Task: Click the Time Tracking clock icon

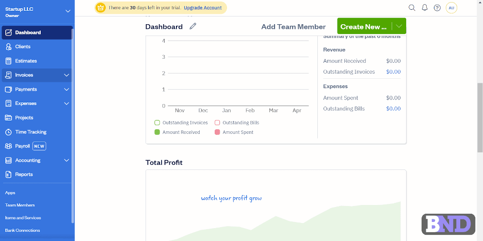Action: pos(9,132)
